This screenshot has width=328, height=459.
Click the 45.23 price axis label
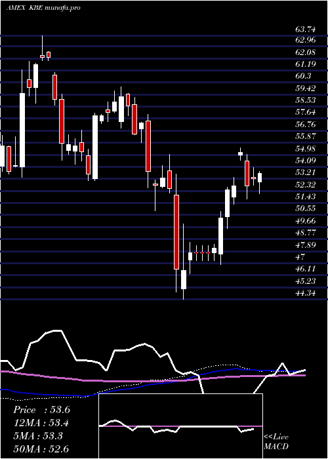[x=306, y=281]
